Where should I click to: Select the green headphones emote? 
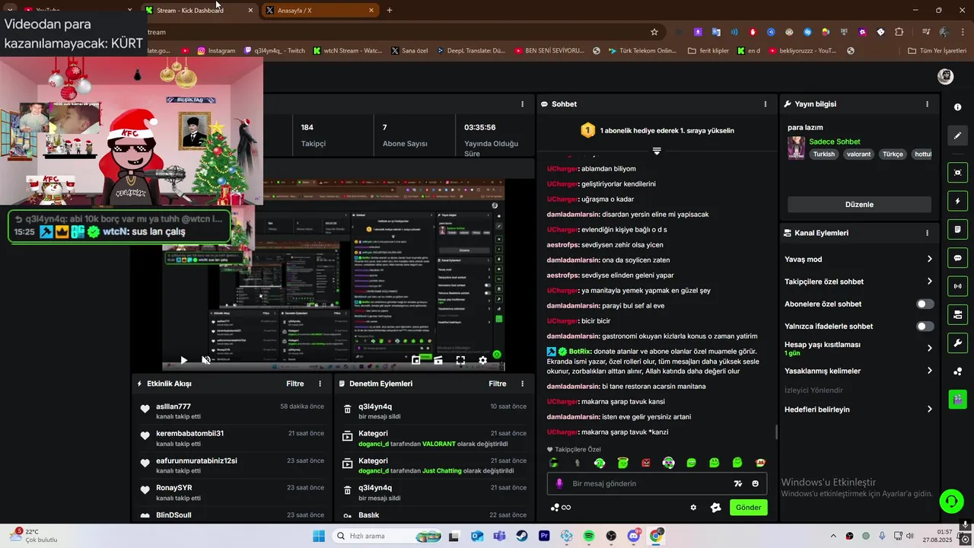click(599, 463)
